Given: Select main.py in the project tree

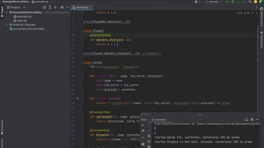Looking at the screenshot, I should tap(20, 21).
